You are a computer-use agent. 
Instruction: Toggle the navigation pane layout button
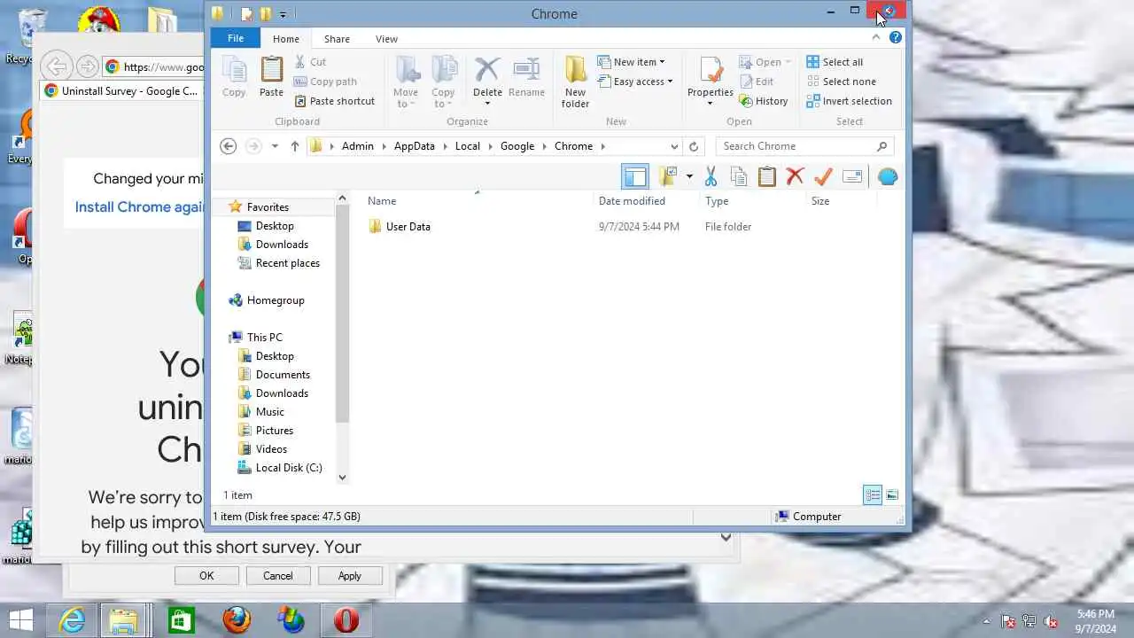pos(635,176)
